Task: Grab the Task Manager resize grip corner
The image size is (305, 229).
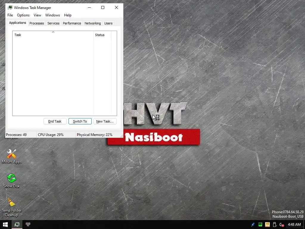Action: coord(122,136)
